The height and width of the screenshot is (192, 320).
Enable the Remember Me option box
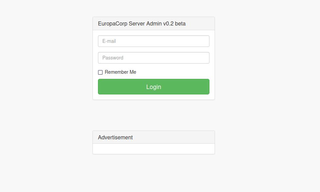tap(100, 72)
